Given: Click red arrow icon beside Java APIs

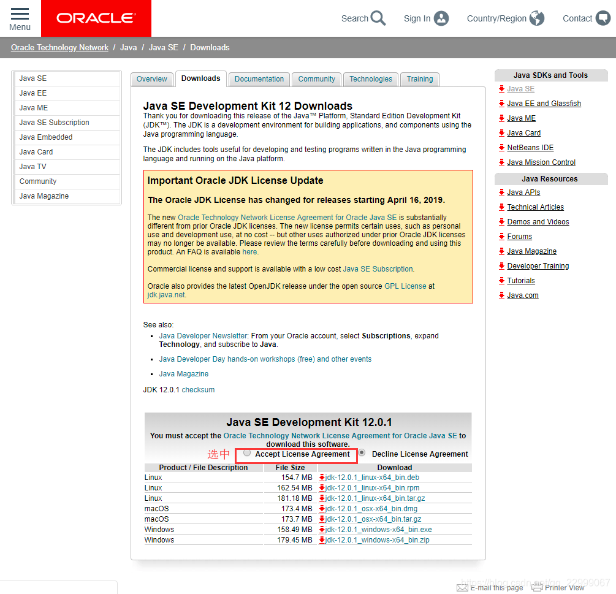Looking at the screenshot, I should click(x=501, y=192).
